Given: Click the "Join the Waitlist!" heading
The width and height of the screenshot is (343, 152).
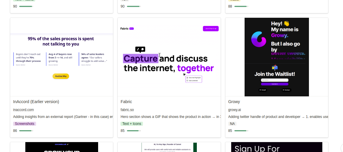Looking at the screenshot, I should [x=275, y=74].
